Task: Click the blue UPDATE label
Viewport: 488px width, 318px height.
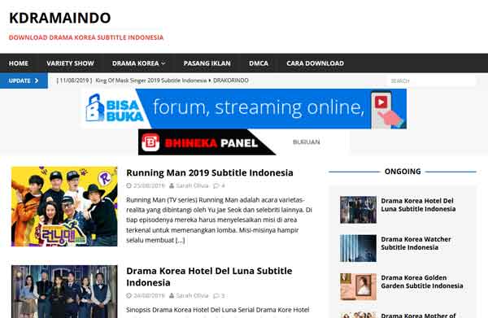Action: pos(24,81)
